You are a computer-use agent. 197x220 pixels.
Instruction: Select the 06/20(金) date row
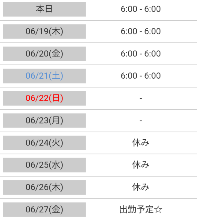coord(98,54)
